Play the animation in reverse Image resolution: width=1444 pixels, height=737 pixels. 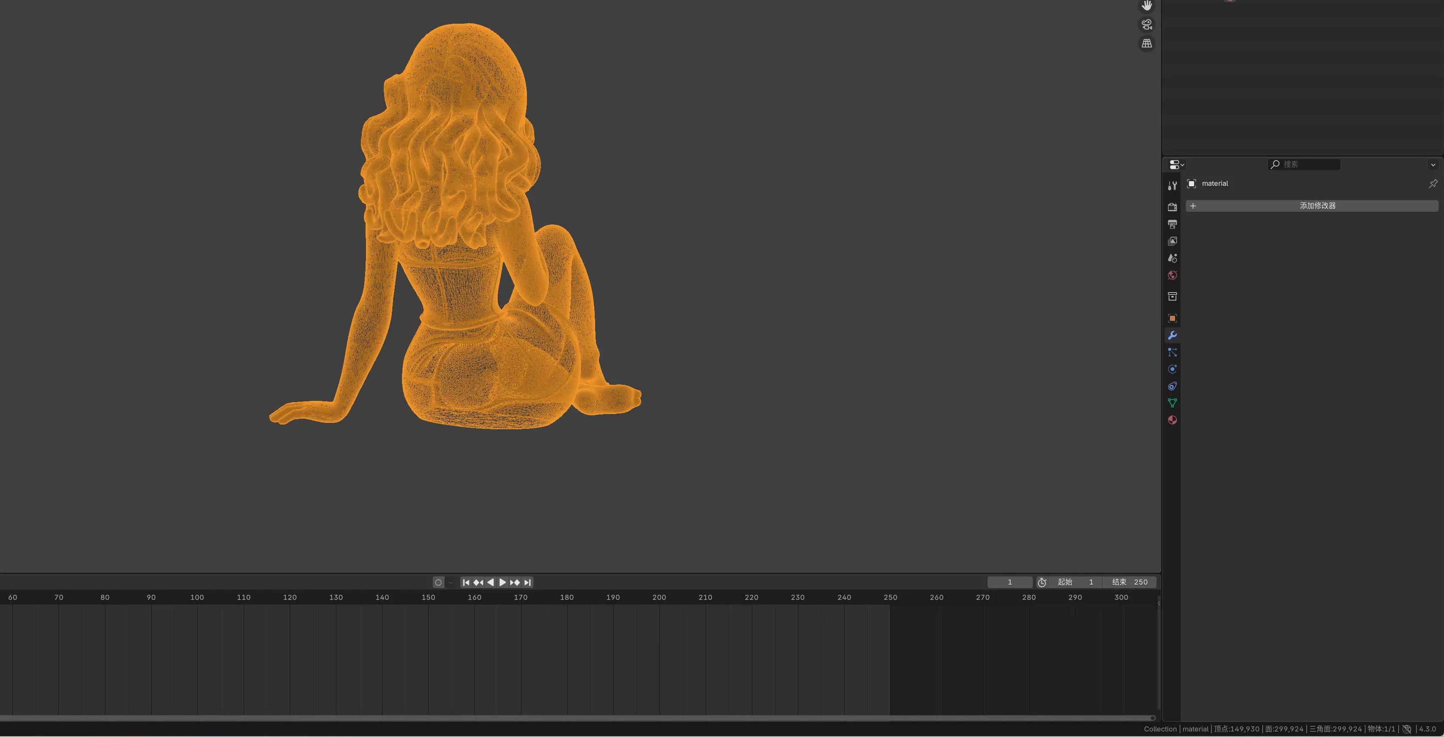491,582
